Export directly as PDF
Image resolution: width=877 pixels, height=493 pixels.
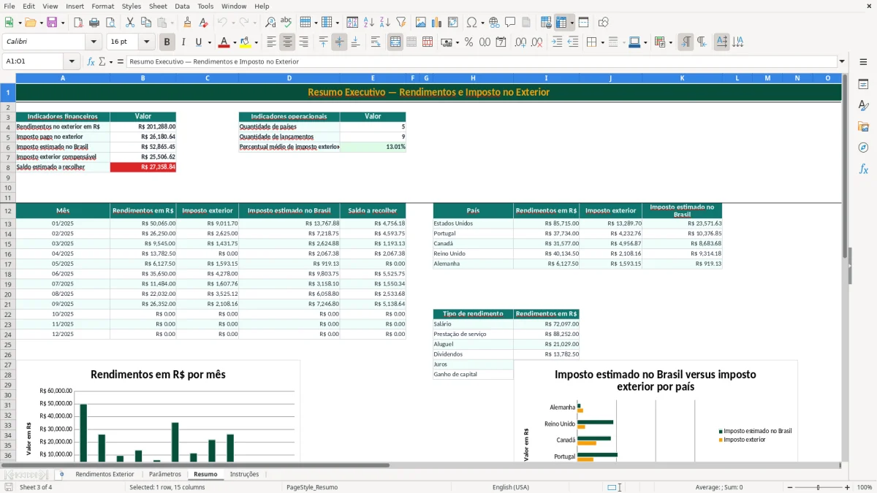pos(78,23)
